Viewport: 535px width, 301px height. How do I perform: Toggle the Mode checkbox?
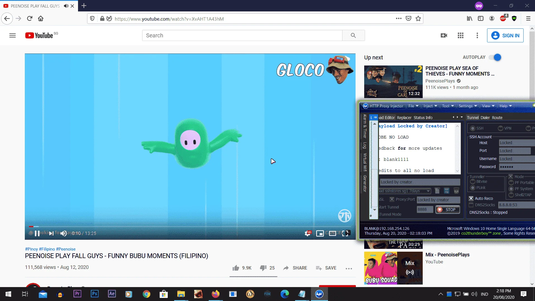coord(511,177)
